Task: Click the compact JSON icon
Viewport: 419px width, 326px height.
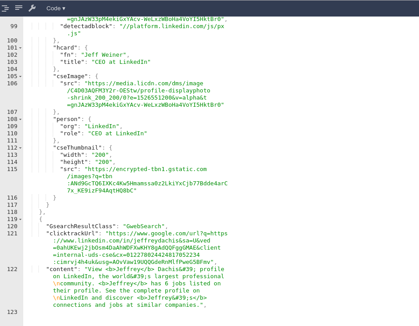Action: coord(19,8)
